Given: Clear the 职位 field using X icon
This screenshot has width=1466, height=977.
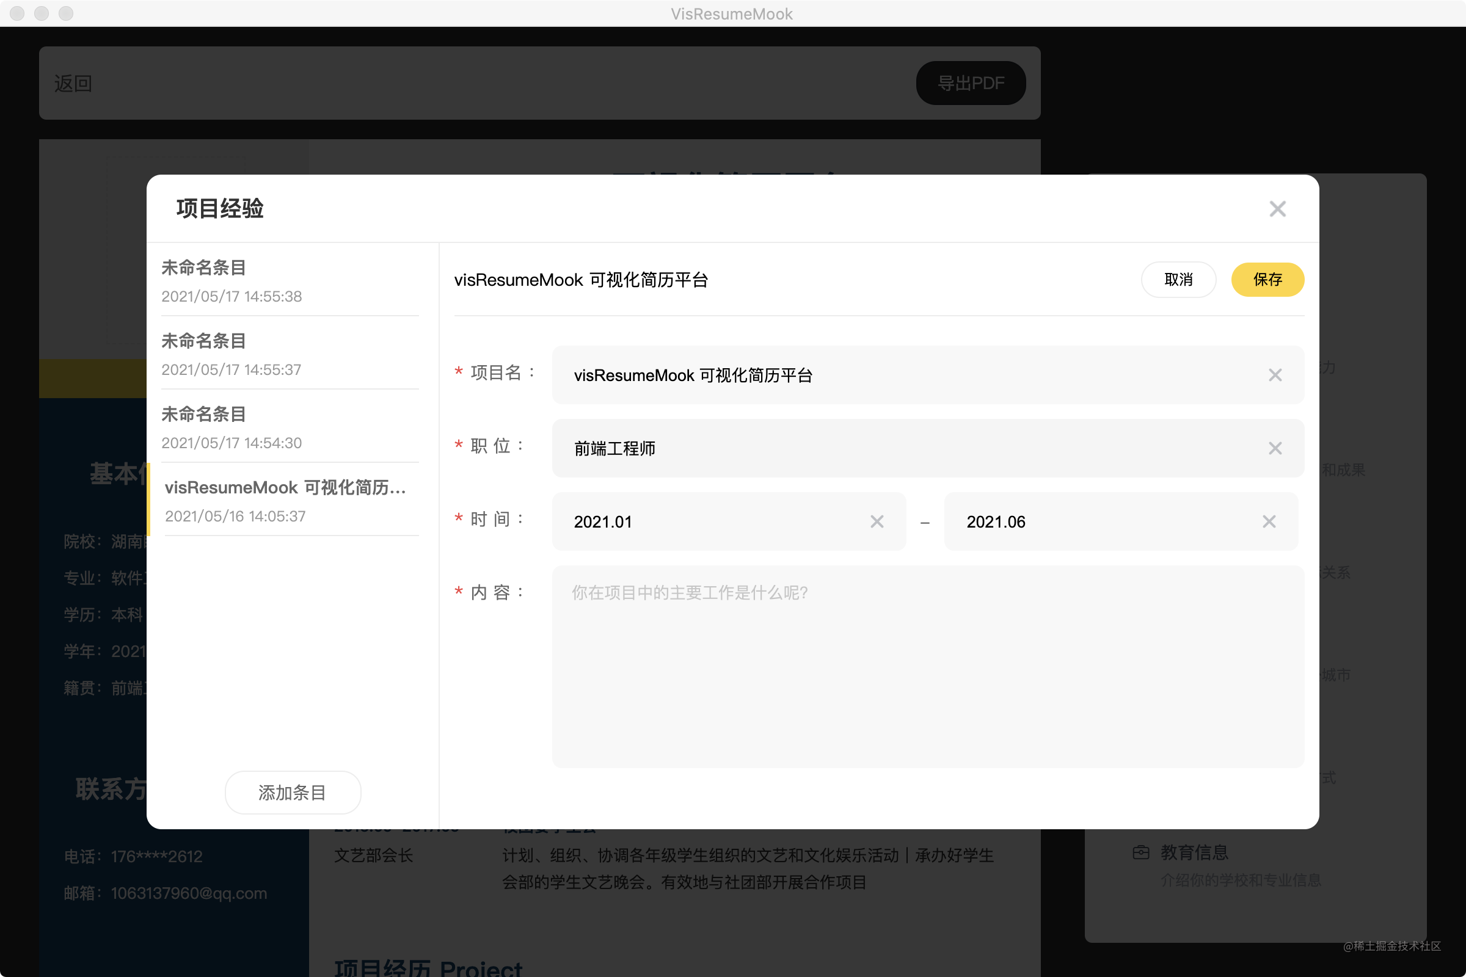Looking at the screenshot, I should pyautogui.click(x=1275, y=449).
